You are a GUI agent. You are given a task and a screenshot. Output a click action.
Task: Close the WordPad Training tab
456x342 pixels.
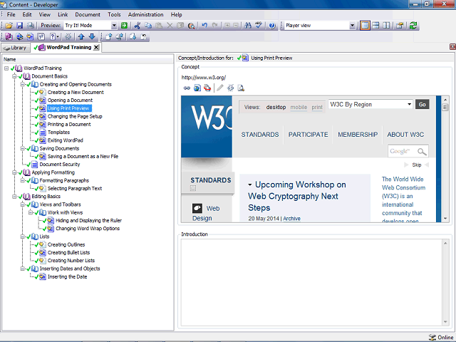point(96,48)
